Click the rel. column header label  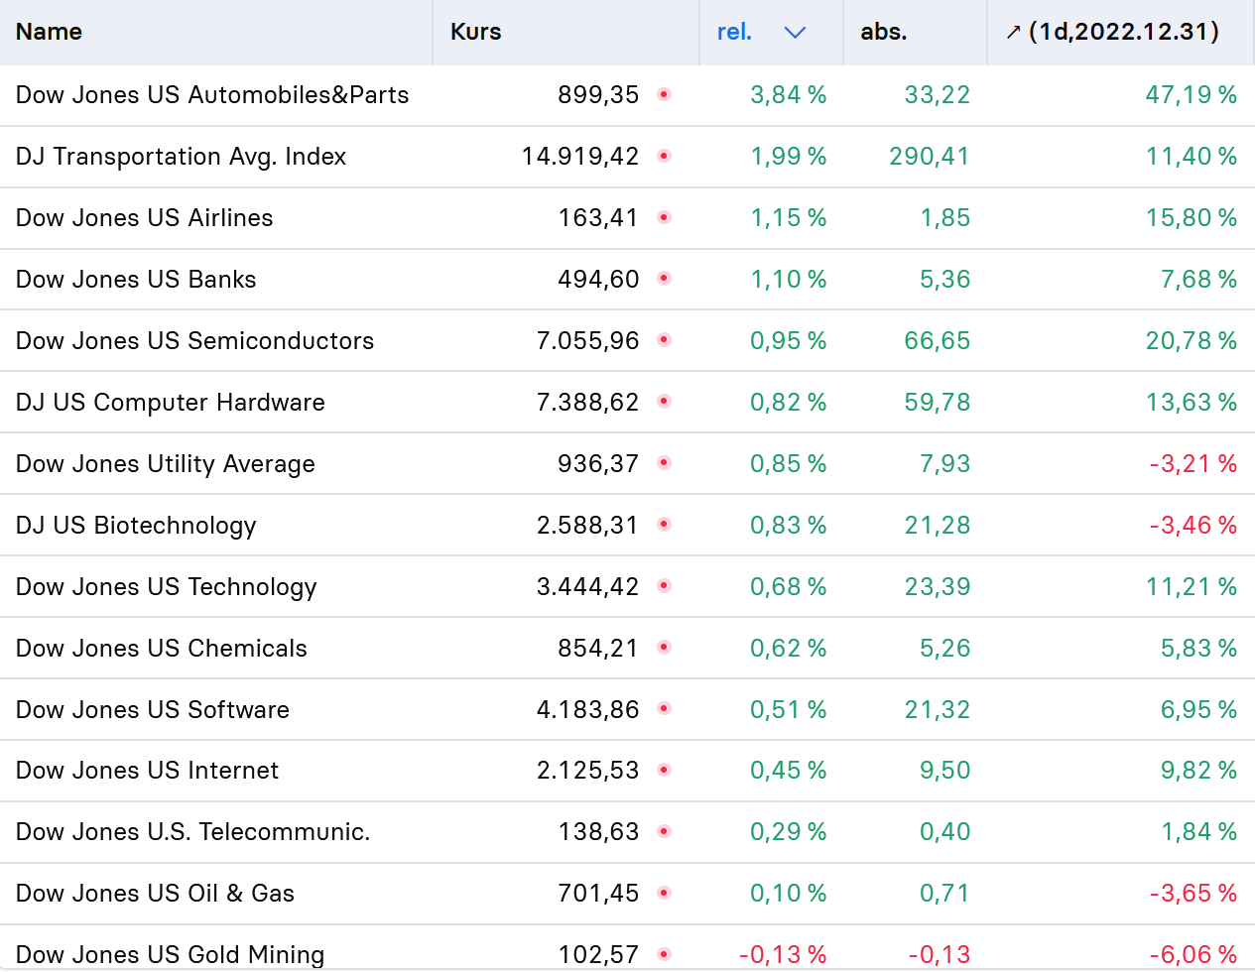(734, 32)
